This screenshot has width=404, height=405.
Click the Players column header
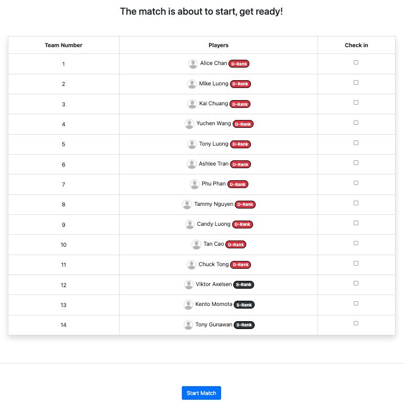[x=219, y=45]
